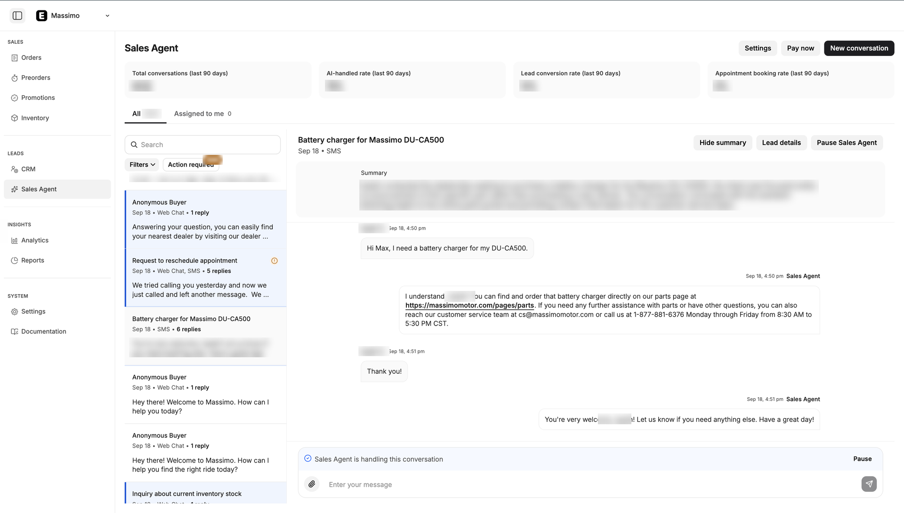This screenshot has height=513, width=904.
Task: Click the Orders icon in sidebar
Action: [15, 58]
